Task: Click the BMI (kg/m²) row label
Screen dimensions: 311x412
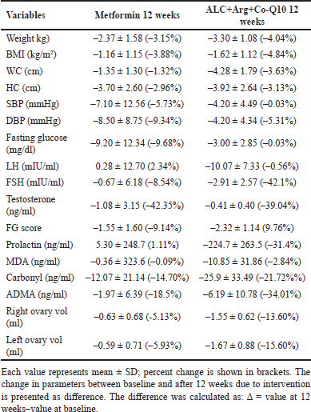Action: point(31,54)
